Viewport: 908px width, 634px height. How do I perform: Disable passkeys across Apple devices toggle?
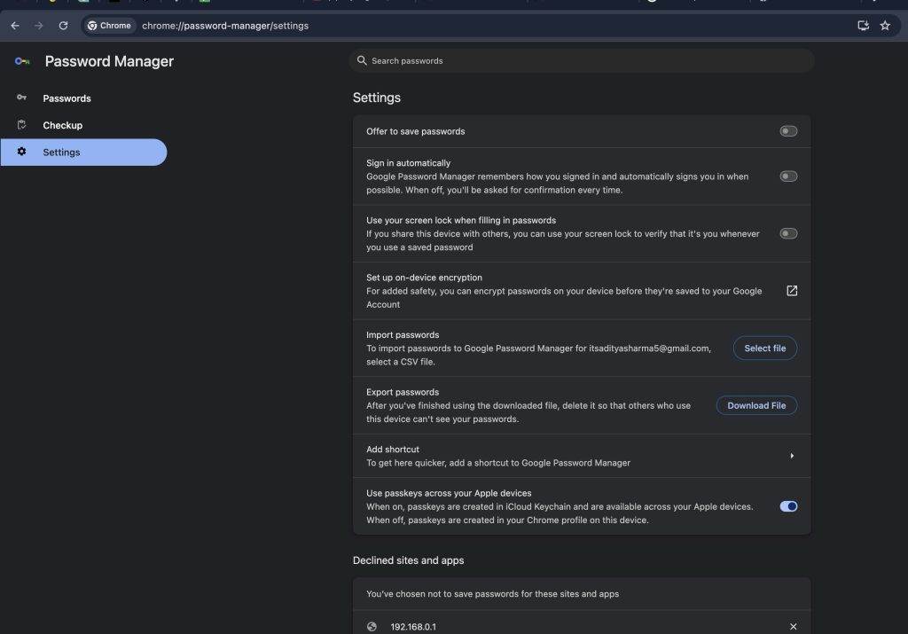tap(788, 506)
